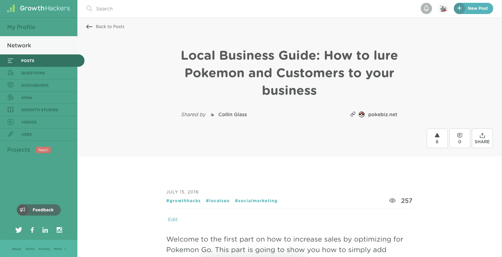Open the Instagram page icon

[x=59, y=230]
